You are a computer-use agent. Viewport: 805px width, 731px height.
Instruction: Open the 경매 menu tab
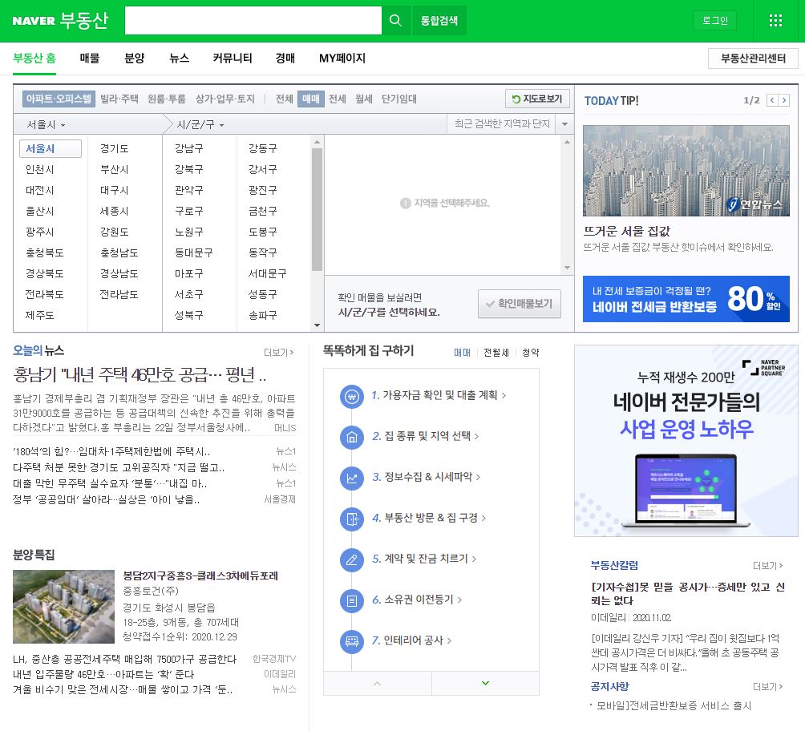coord(285,58)
